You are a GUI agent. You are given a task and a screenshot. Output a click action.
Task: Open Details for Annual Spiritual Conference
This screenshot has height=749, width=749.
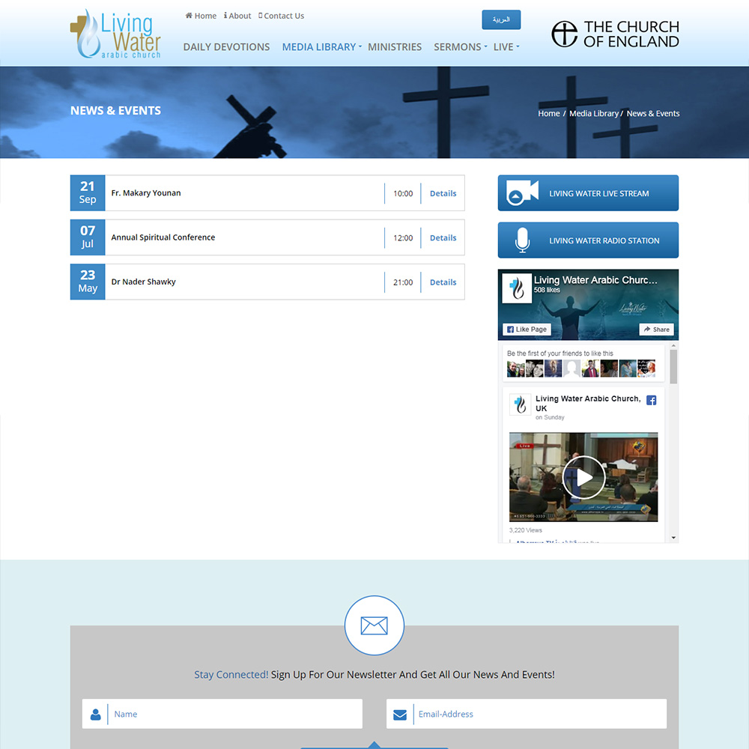(x=443, y=237)
